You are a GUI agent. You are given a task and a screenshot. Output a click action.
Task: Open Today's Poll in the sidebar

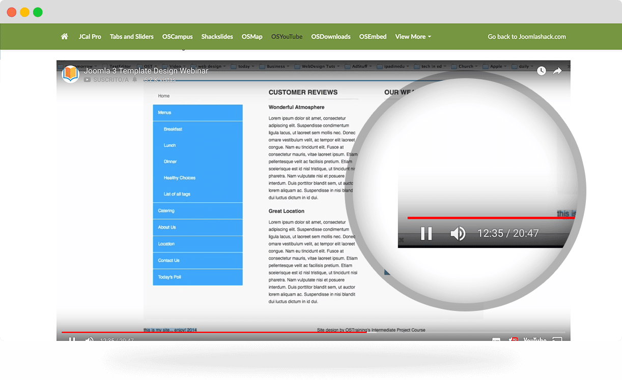coord(197,277)
